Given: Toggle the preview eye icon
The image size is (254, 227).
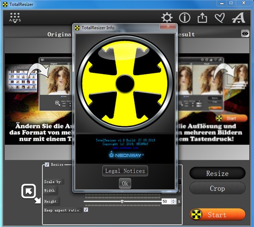Looking at the screenshot, I should pyautogui.click(x=245, y=34).
